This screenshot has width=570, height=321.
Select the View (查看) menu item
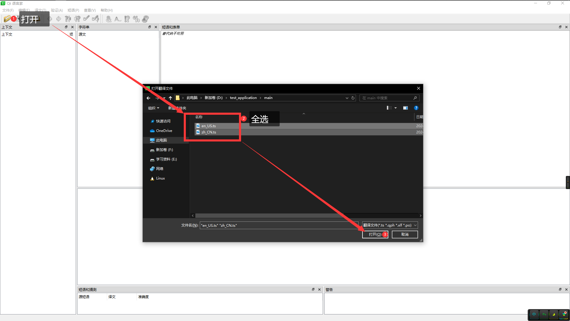pyautogui.click(x=89, y=10)
